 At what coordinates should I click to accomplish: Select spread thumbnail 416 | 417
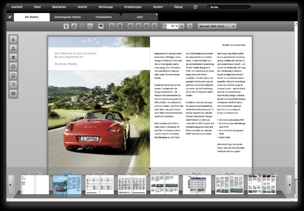tap(132, 185)
